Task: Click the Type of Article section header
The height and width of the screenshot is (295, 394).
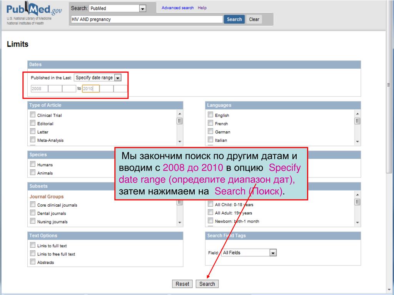Action: click(105, 105)
